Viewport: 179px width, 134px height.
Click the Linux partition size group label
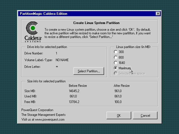click(x=133, y=47)
